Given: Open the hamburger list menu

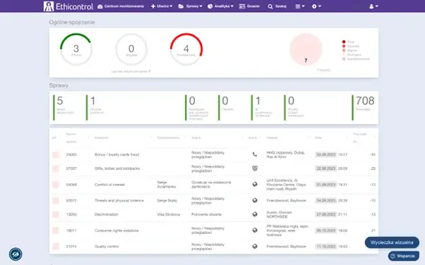Looking at the screenshot, I should coord(300,6).
